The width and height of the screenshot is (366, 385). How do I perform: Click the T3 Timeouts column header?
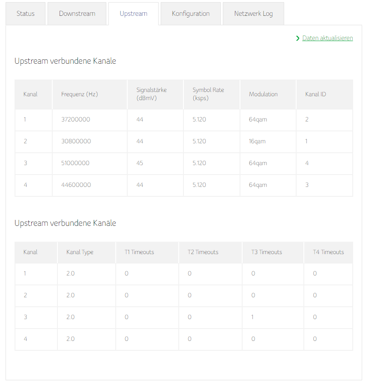273,252
